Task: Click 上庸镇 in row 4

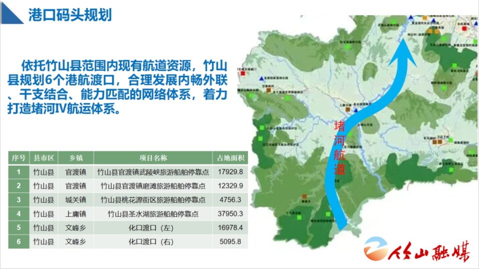Action: click(76, 214)
